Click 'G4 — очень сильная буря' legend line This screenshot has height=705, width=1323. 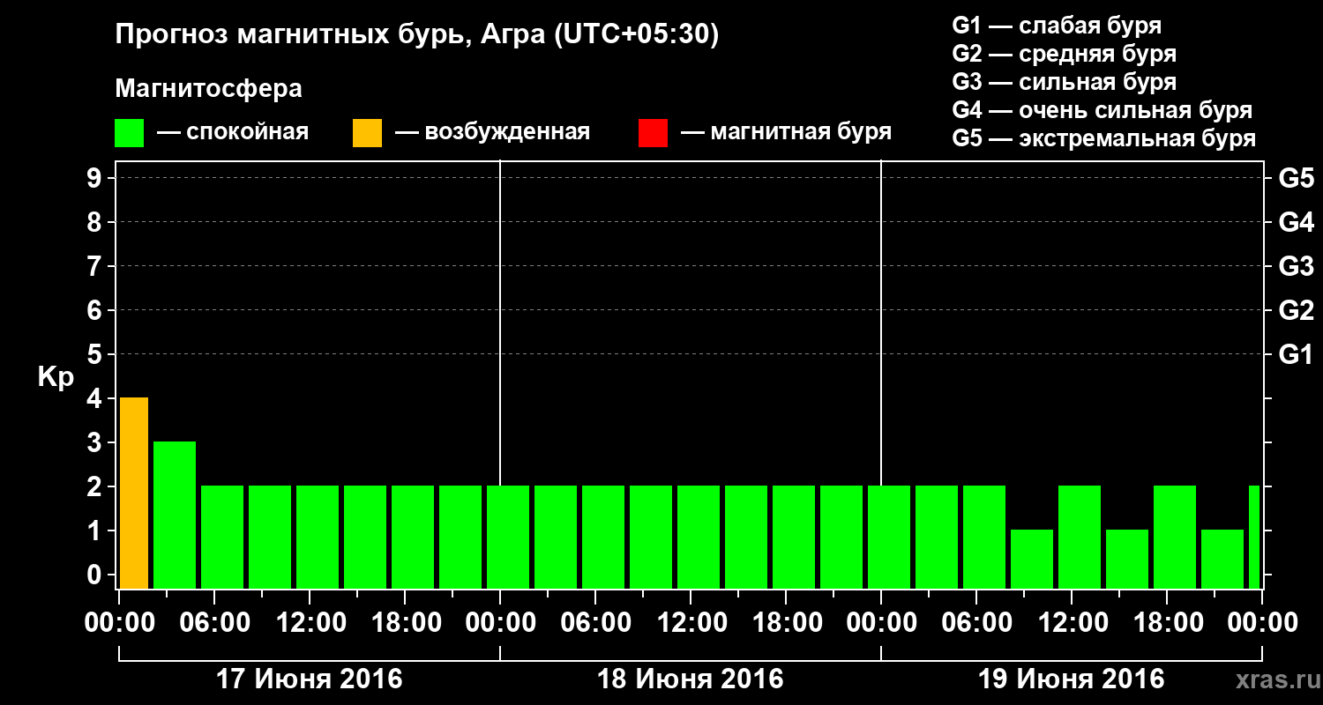coord(1102,110)
